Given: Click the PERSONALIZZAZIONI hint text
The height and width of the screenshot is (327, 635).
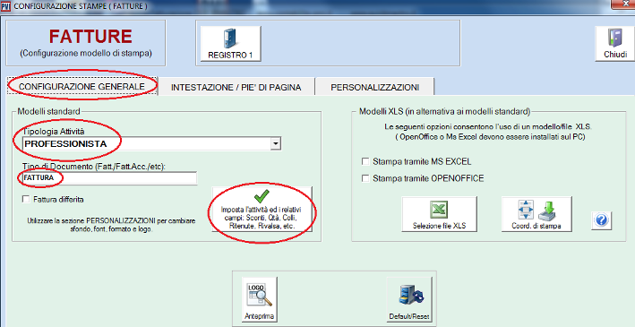Looking at the screenshot, I should click(111, 225).
